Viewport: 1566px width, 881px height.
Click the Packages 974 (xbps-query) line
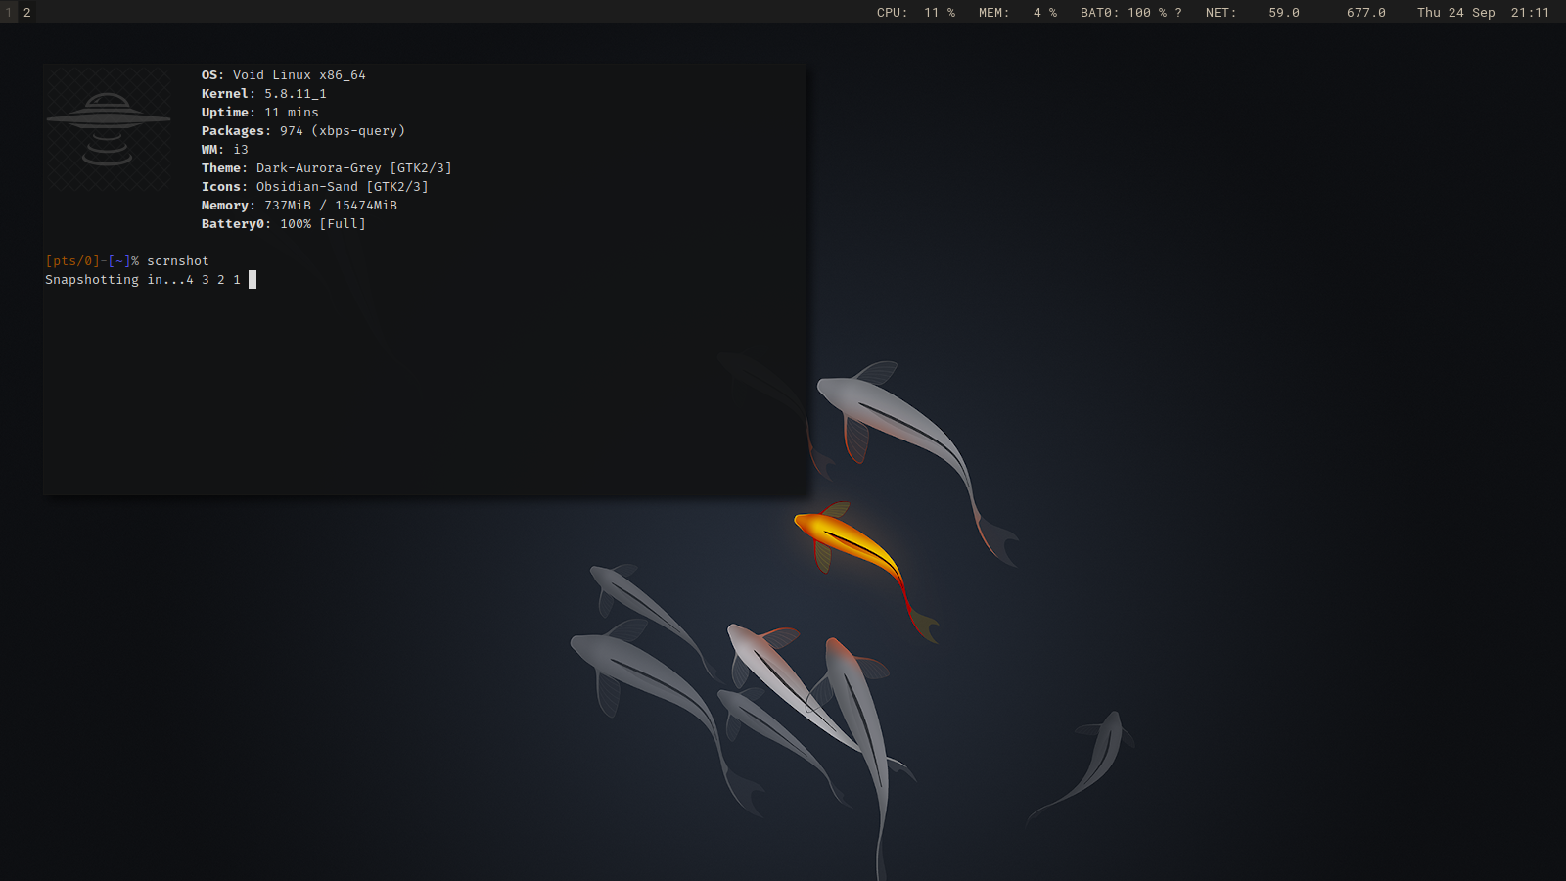pyautogui.click(x=302, y=131)
